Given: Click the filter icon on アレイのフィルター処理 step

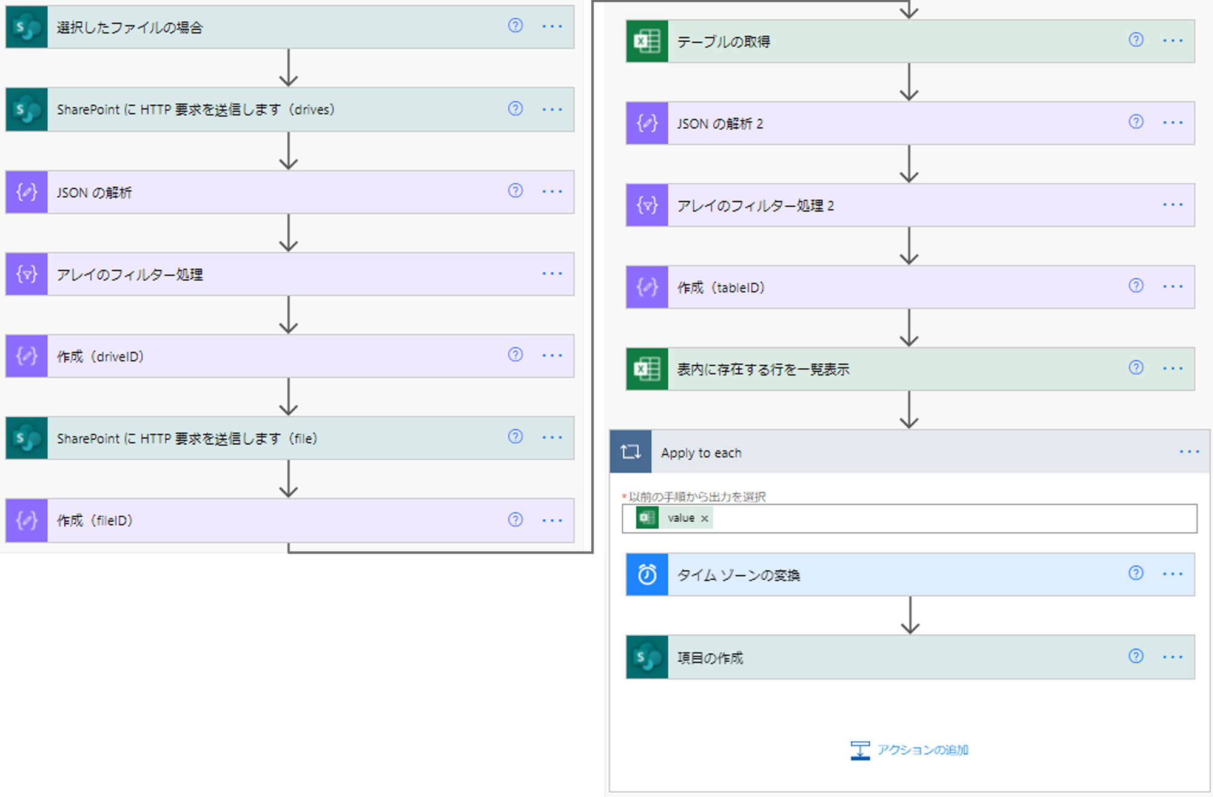Looking at the screenshot, I should click(26, 274).
